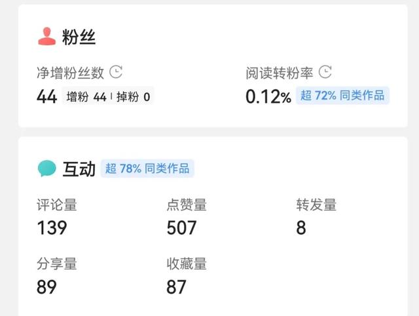Open the 转发量 metric showing 8
Viewport: 419px width, 316px height.
(301, 227)
